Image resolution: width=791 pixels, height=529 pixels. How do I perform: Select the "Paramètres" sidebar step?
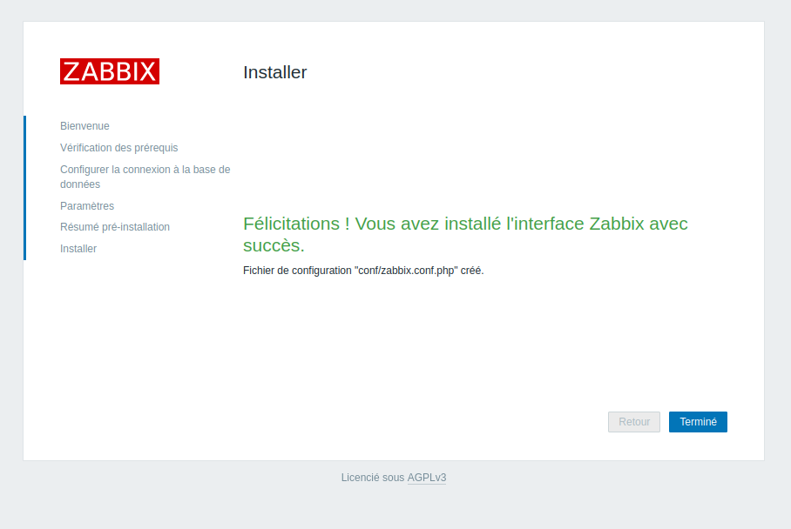(x=87, y=206)
